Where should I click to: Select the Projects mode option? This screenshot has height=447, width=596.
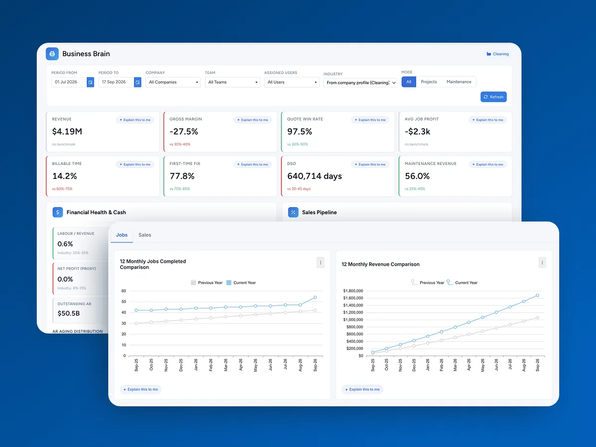[x=429, y=81]
